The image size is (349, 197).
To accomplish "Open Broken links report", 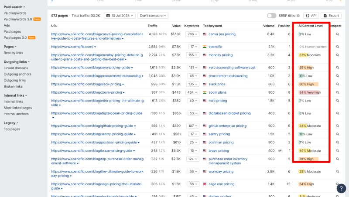I will pyautogui.click(x=13, y=86).
